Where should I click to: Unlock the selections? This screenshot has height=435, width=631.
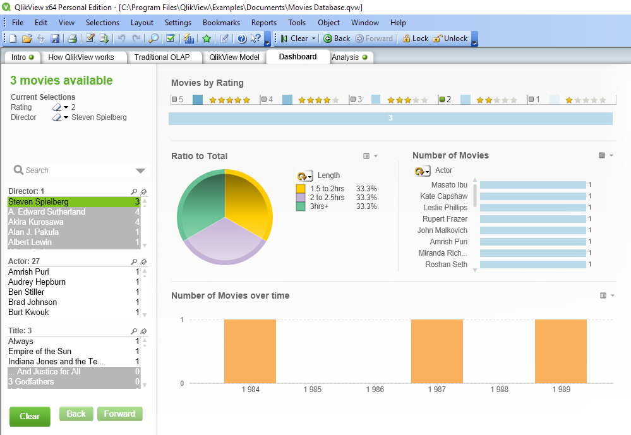[450, 39]
